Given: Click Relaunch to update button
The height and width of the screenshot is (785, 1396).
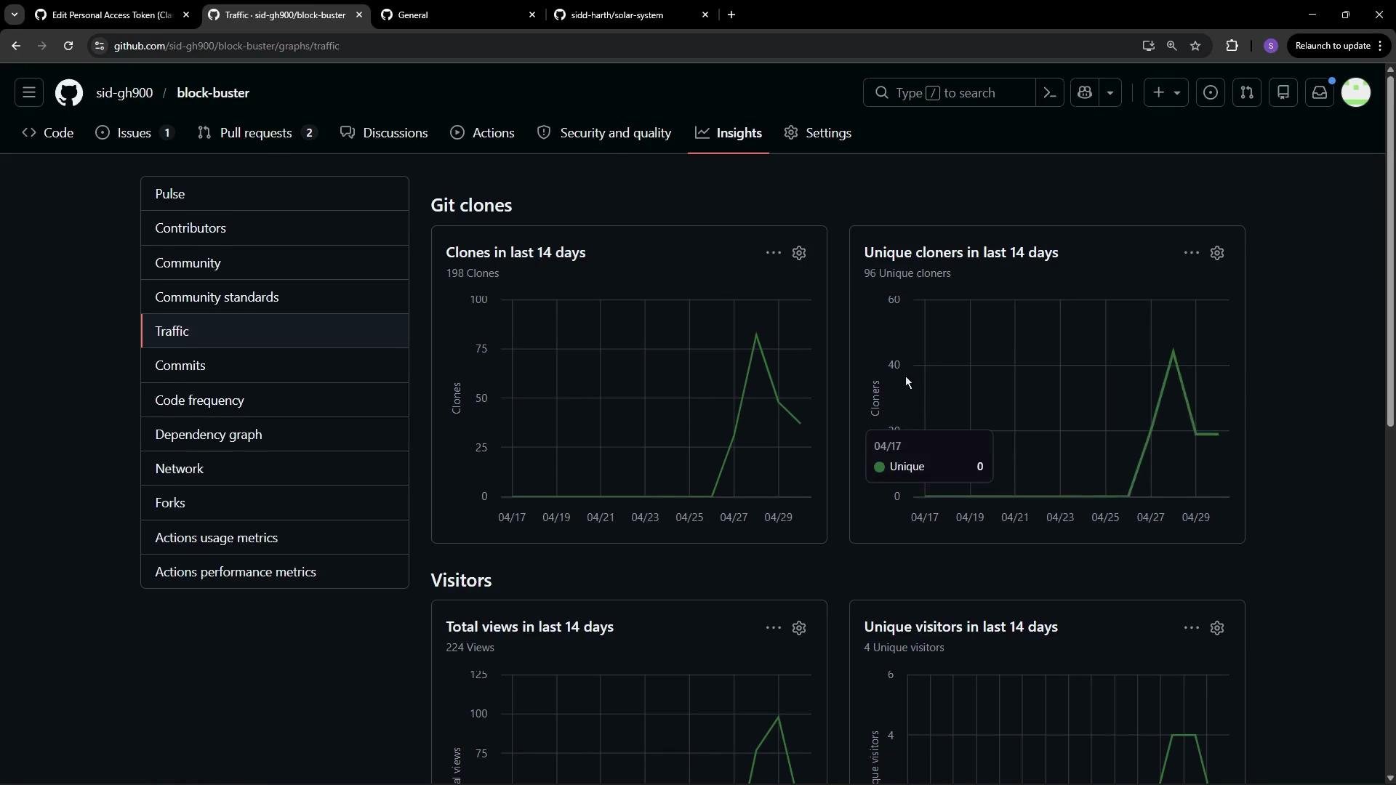Looking at the screenshot, I should [x=1339, y=46].
